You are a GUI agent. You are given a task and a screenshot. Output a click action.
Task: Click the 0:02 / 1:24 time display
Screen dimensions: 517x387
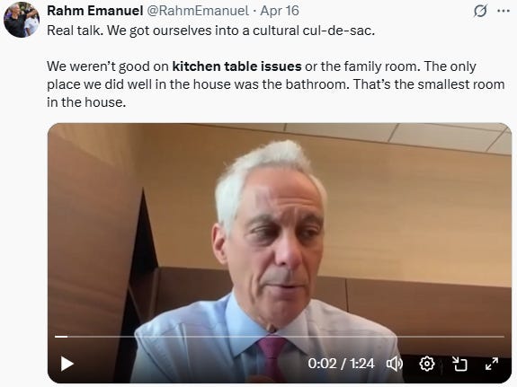(x=341, y=364)
